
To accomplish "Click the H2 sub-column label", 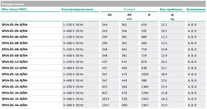I will click(x=129, y=15).
